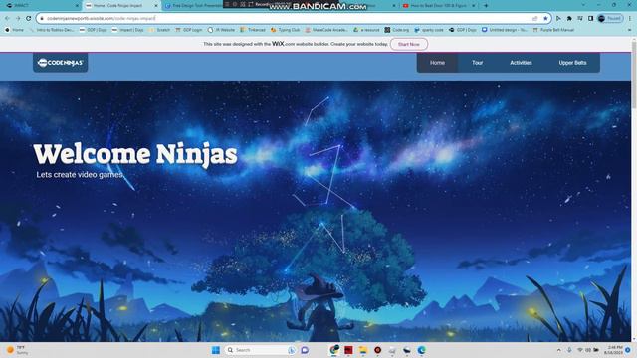Click the share icon in the address bar
This screenshot has height=358, width=637.
coord(534,18)
